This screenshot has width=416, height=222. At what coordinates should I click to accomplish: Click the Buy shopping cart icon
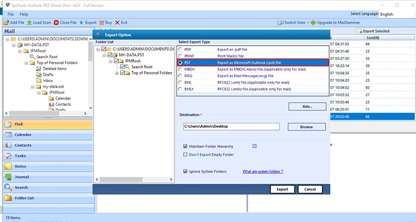pyautogui.click(x=101, y=23)
